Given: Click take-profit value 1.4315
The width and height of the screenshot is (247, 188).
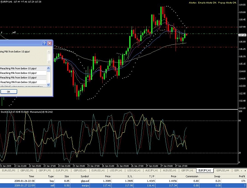Looking at the screenshot, I should click(x=151, y=181).
